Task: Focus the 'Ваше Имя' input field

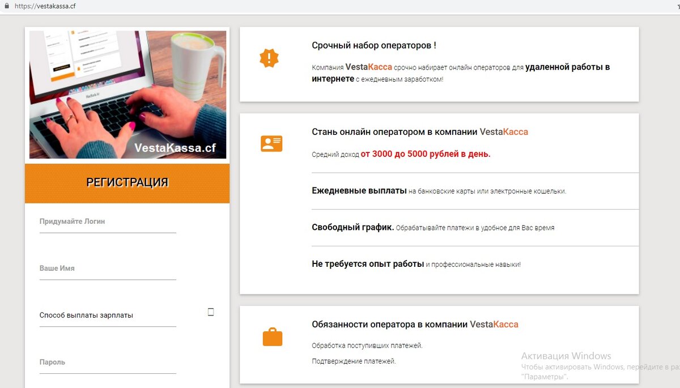Action: 108,269
